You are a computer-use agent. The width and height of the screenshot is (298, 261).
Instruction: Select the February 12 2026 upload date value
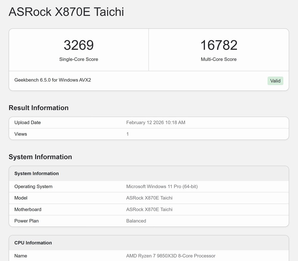[x=156, y=123]
